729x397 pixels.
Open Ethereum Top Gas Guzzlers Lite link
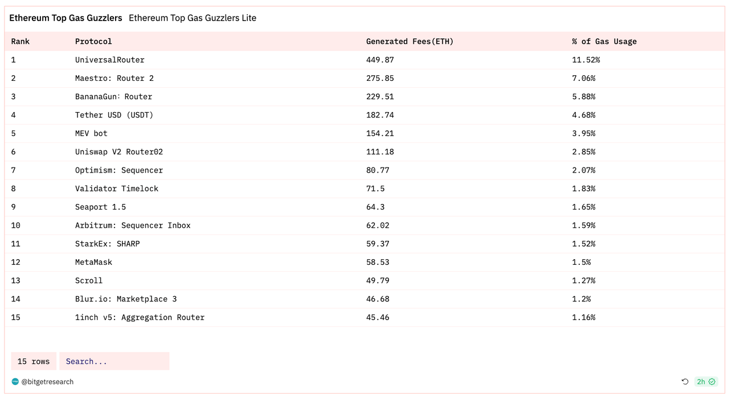193,18
